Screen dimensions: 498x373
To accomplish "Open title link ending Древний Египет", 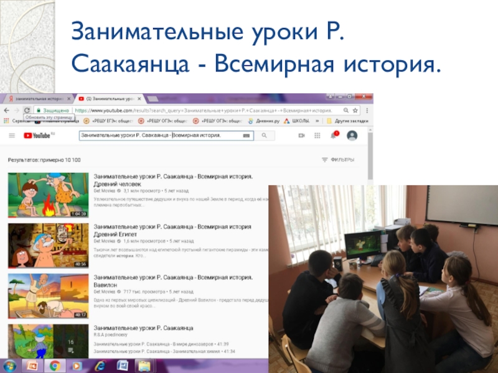I will [172, 231].
